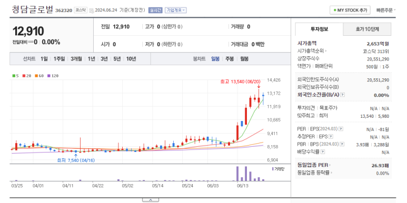The width and height of the screenshot is (407, 203).
Task: Click the 0.00% change value under the price
Action: coord(51,42)
